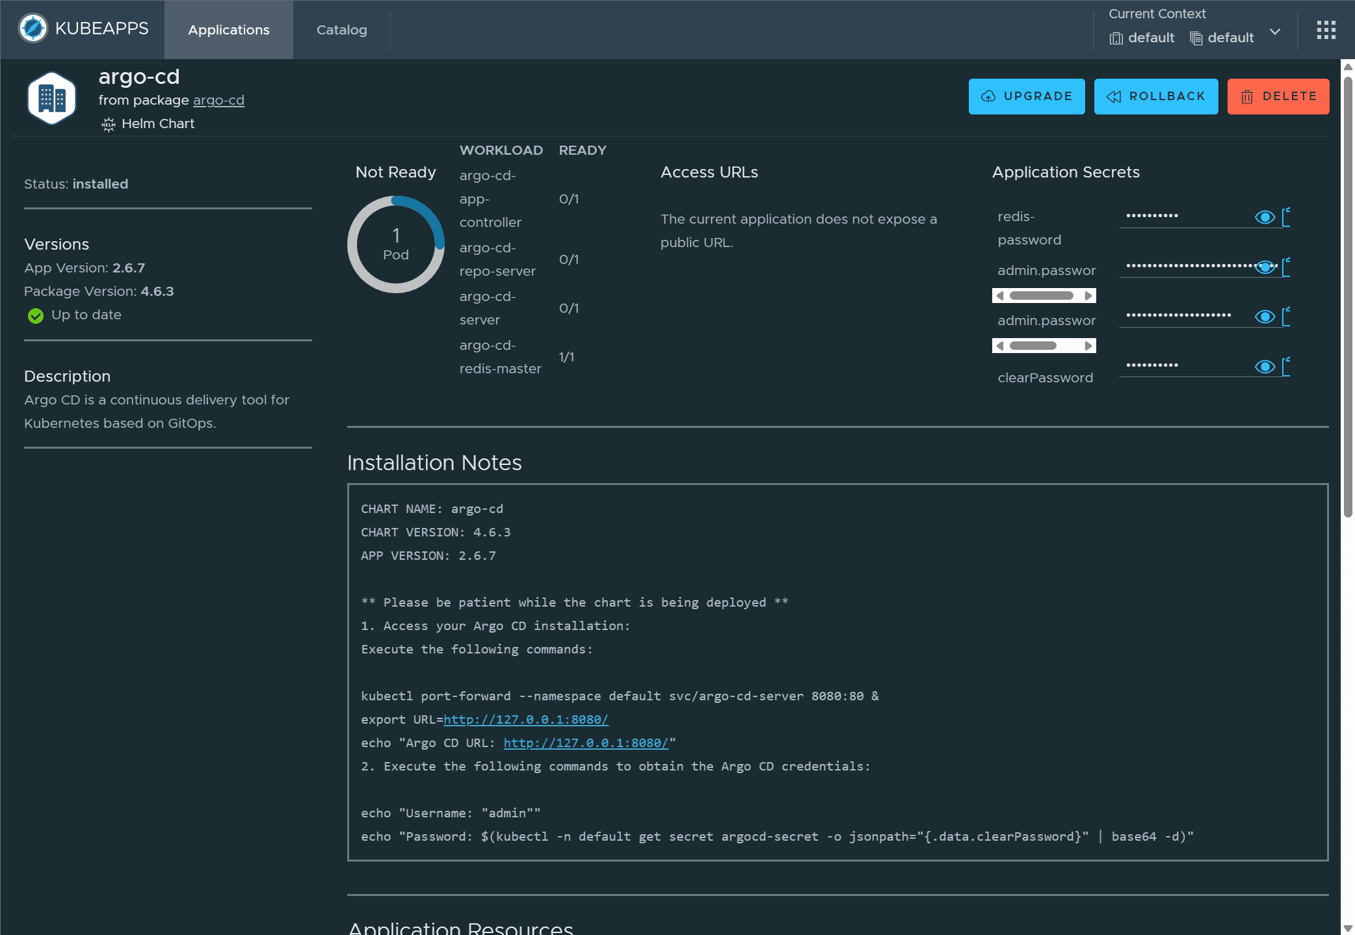Copy the redis-password secret to clipboard

1285,217
